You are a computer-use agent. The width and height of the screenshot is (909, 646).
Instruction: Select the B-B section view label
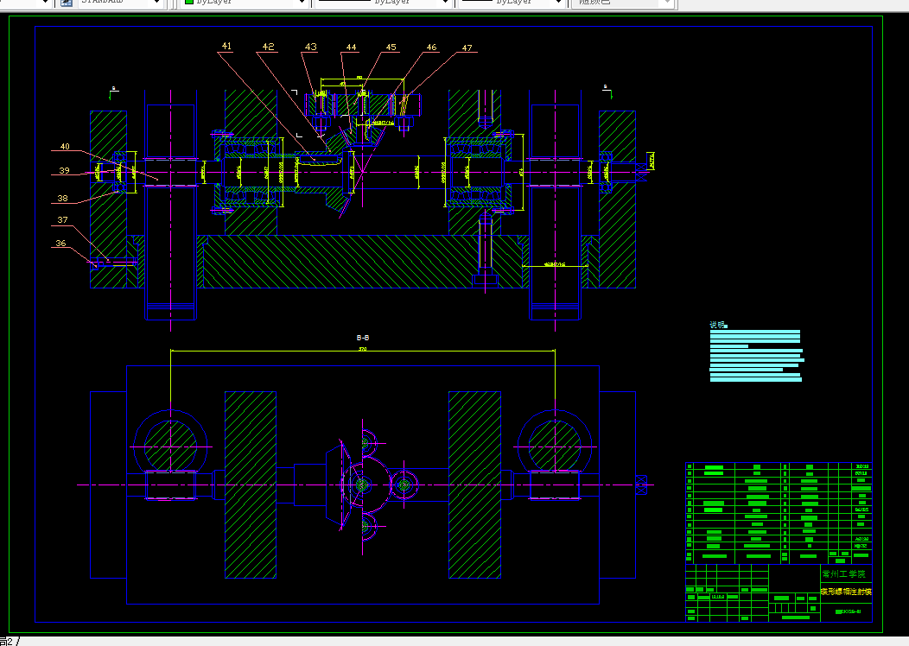click(x=363, y=337)
